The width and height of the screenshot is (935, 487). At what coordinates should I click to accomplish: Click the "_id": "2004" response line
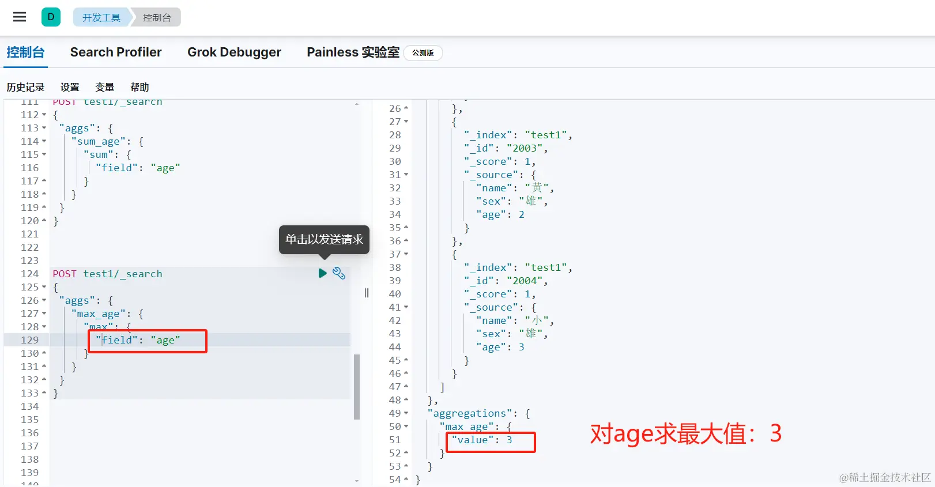[x=506, y=281]
